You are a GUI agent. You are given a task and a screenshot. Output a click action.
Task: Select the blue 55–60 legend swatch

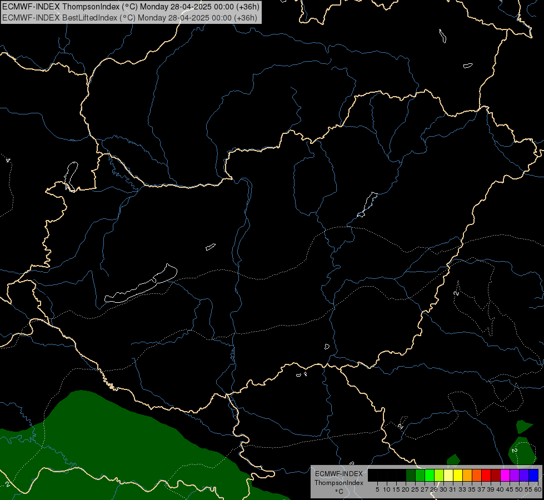[x=533, y=475]
